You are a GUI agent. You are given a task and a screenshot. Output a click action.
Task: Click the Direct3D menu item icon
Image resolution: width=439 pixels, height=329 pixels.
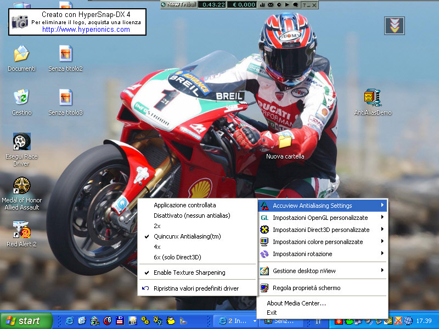[x=264, y=230]
